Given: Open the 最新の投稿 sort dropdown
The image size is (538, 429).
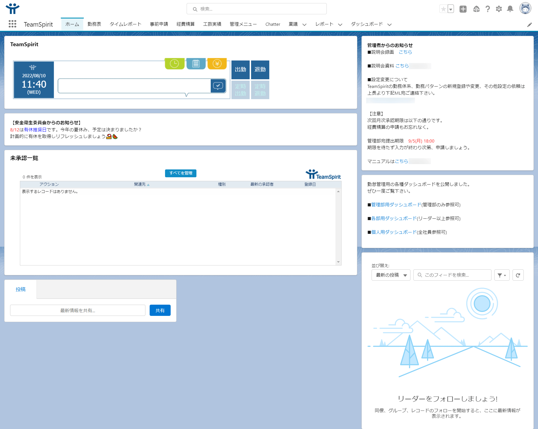Looking at the screenshot, I should [x=391, y=275].
